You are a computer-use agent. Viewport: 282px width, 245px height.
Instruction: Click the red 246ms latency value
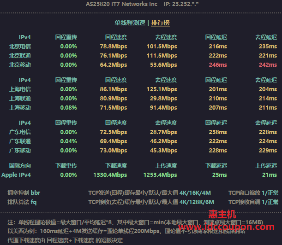218,65
